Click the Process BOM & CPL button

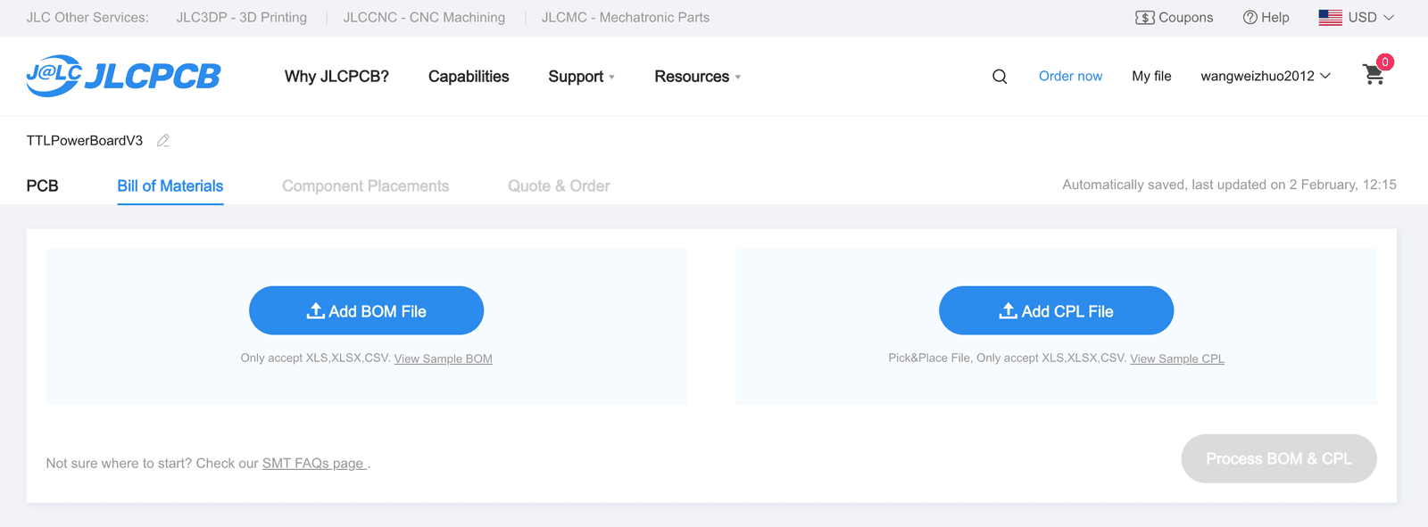(1279, 458)
